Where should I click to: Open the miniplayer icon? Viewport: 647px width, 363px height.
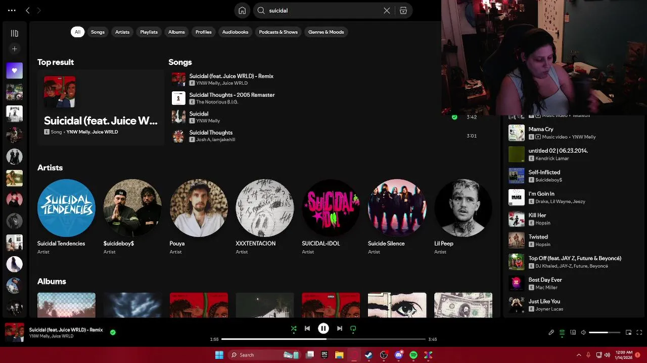coord(628,332)
